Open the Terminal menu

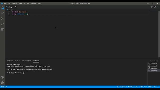tap(34, 3)
